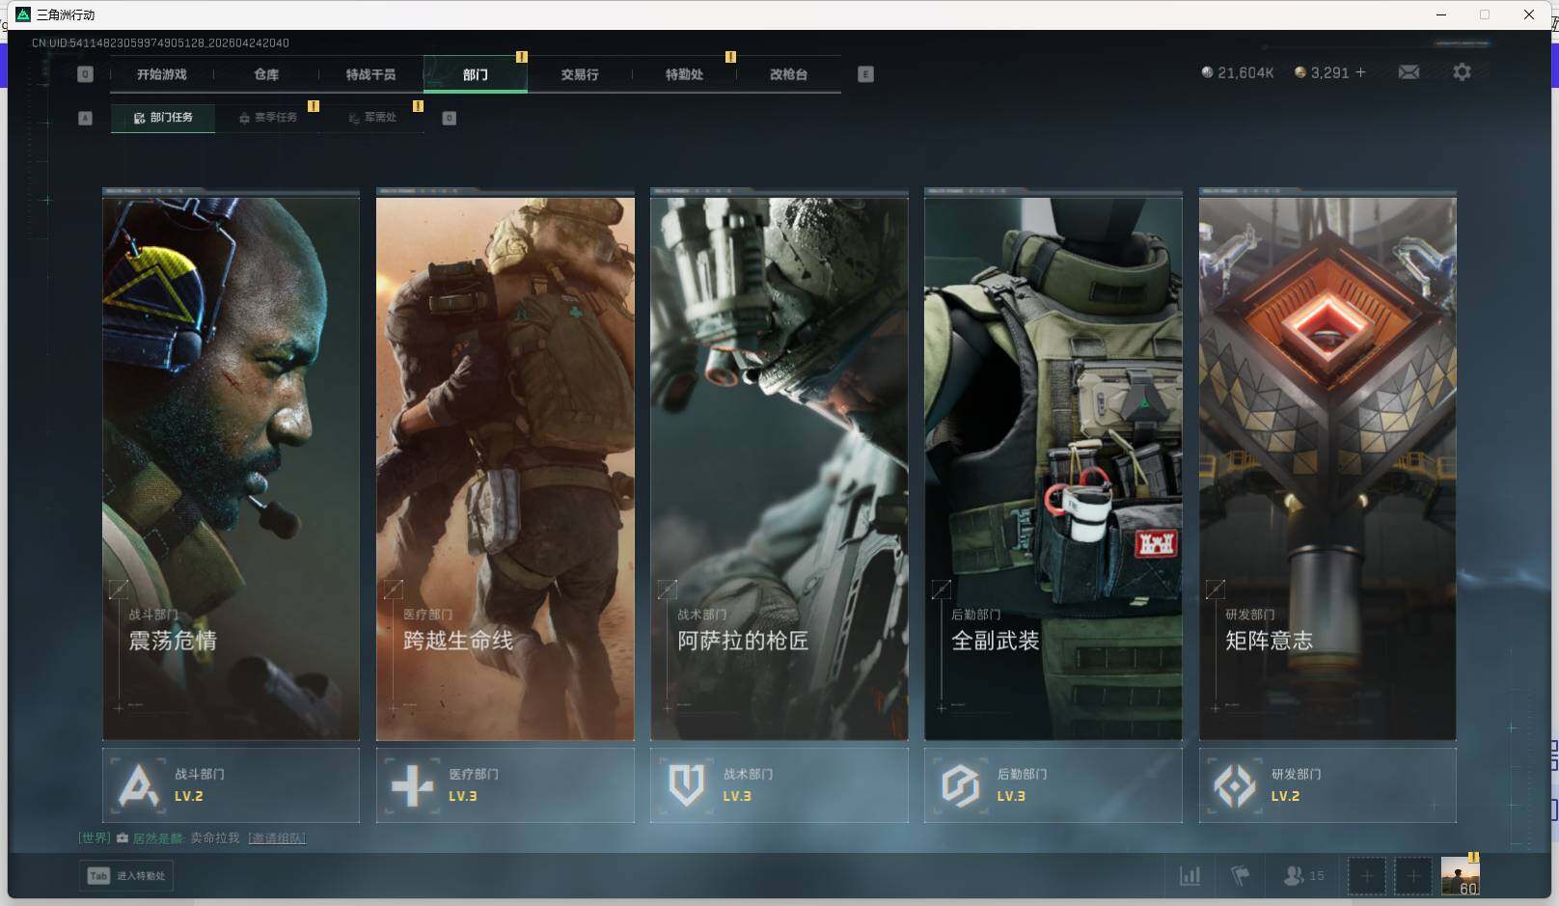Open the 交易行 tab
This screenshot has width=1559, height=906.
point(580,74)
